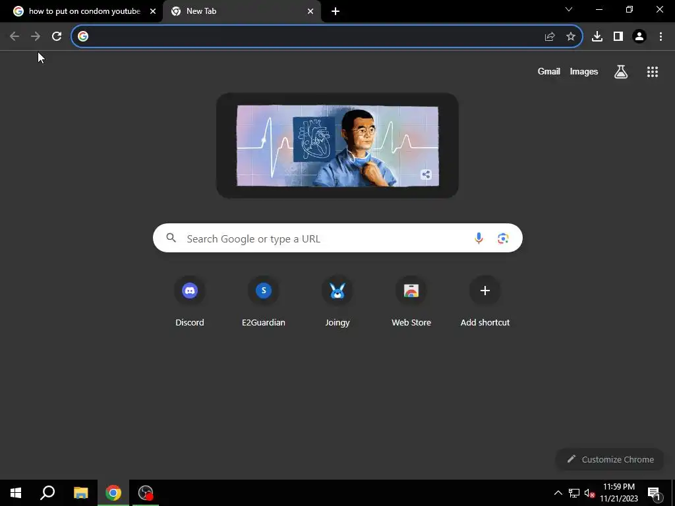Viewport: 675px width, 506px height.
Task: Close the first Google search tab
Action: (x=153, y=11)
